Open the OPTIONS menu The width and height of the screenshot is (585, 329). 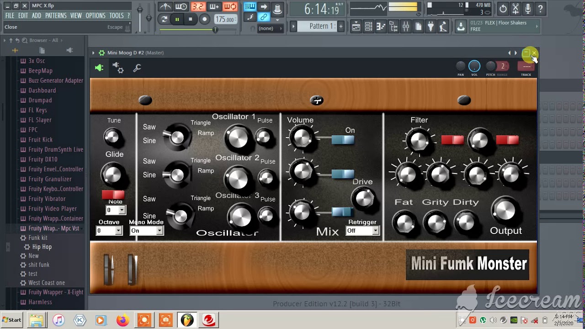pos(96,16)
